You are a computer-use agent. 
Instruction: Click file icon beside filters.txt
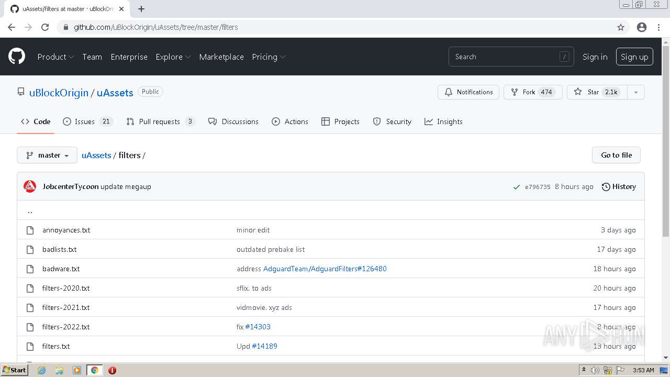click(x=30, y=346)
